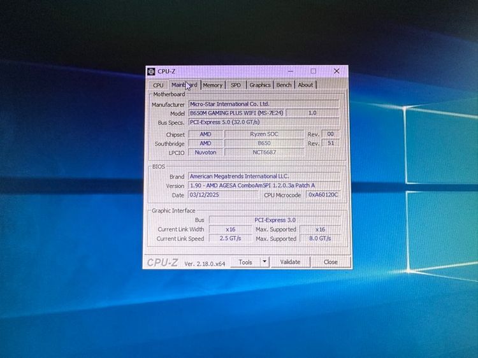Click the Ver. 2.18.0.x64 version text
The height and width of the screenshot is (358, 478).
point(205,264)
